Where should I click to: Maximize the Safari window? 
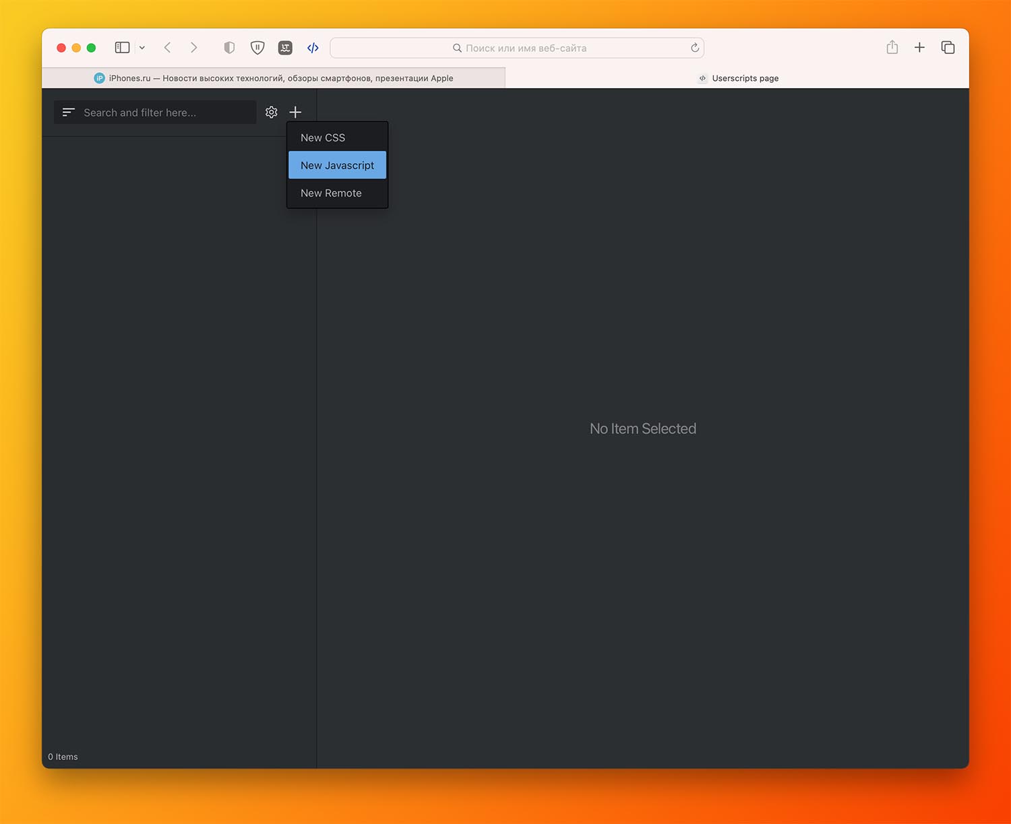tap(91, 48)
